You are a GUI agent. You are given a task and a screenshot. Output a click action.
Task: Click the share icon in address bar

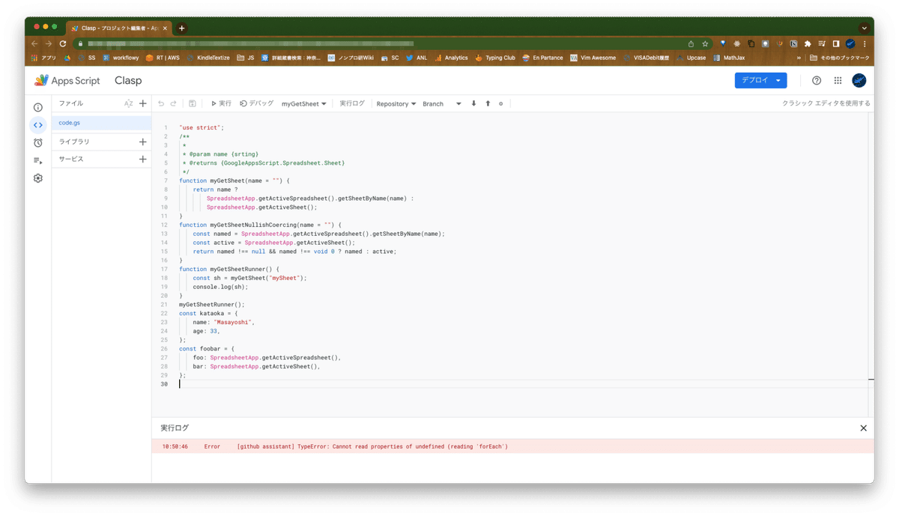click(x=691, y=43)
